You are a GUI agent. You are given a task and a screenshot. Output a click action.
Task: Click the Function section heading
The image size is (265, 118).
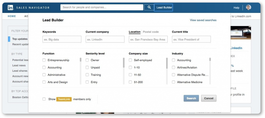[x=48, y=54]
